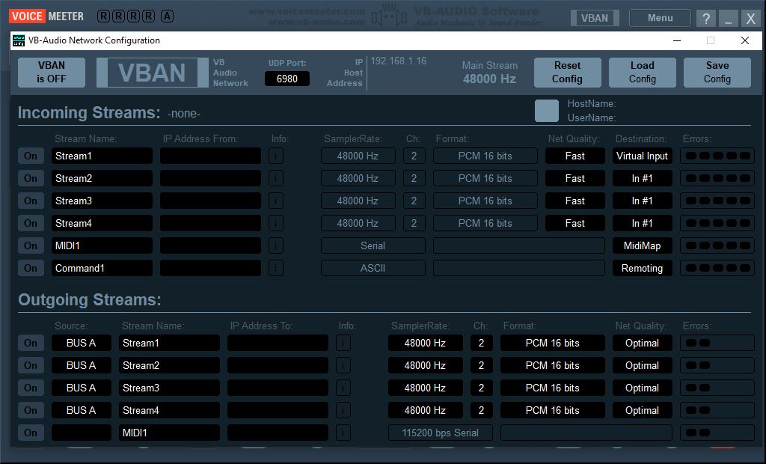Show info for incoming MIDI1 stream

click(276, 246)
